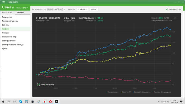Open network status in tray

coord(162,102)
